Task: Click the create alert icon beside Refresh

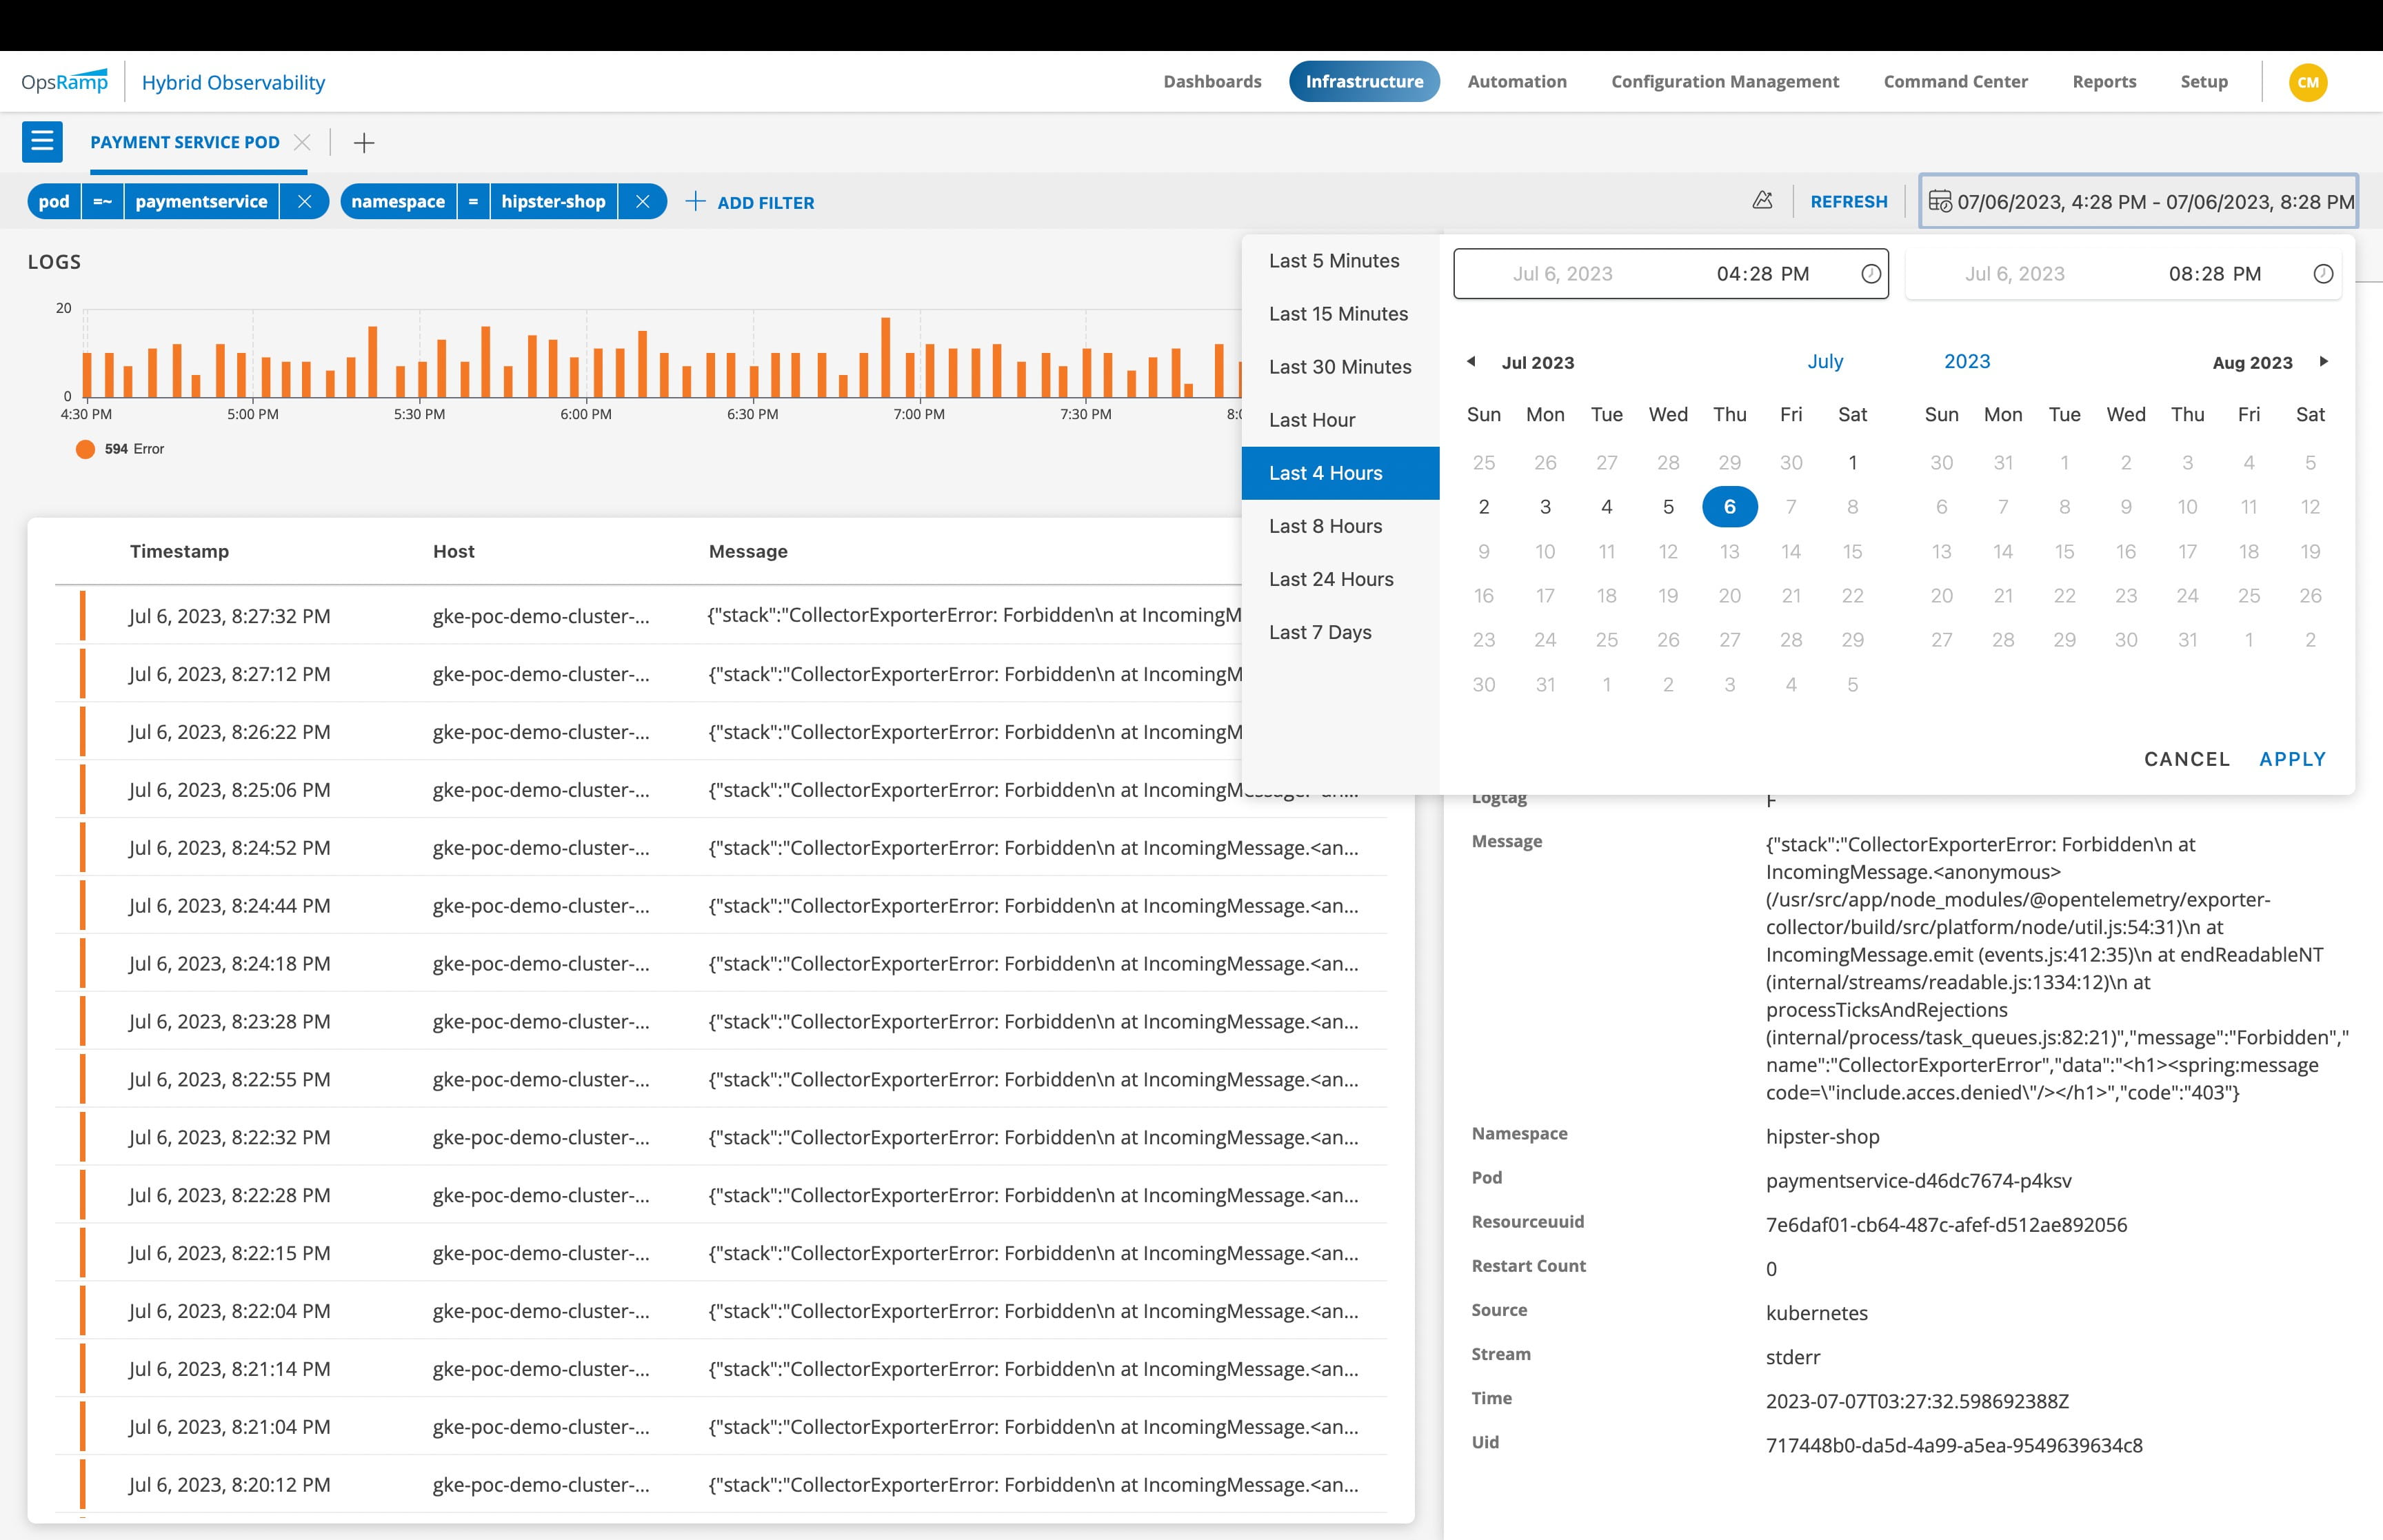Action: (1763, 200)
